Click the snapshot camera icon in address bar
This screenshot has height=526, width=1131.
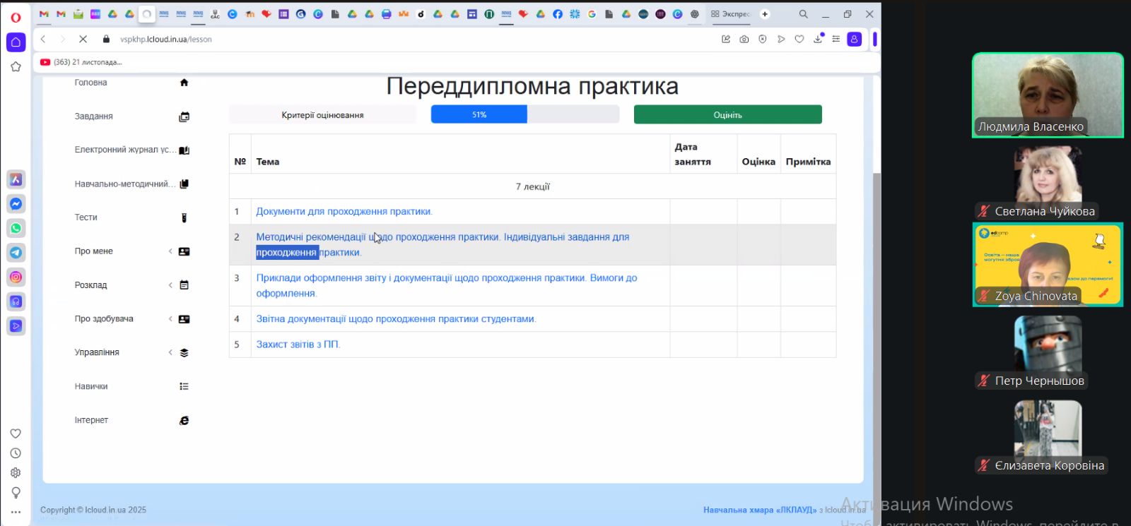pos(744,40)
